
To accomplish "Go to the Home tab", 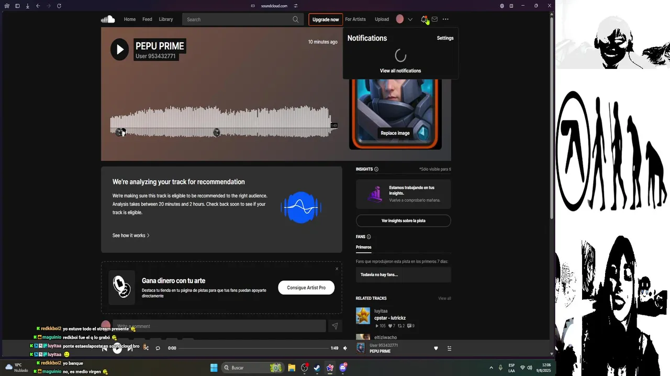I will click(130, 19).
